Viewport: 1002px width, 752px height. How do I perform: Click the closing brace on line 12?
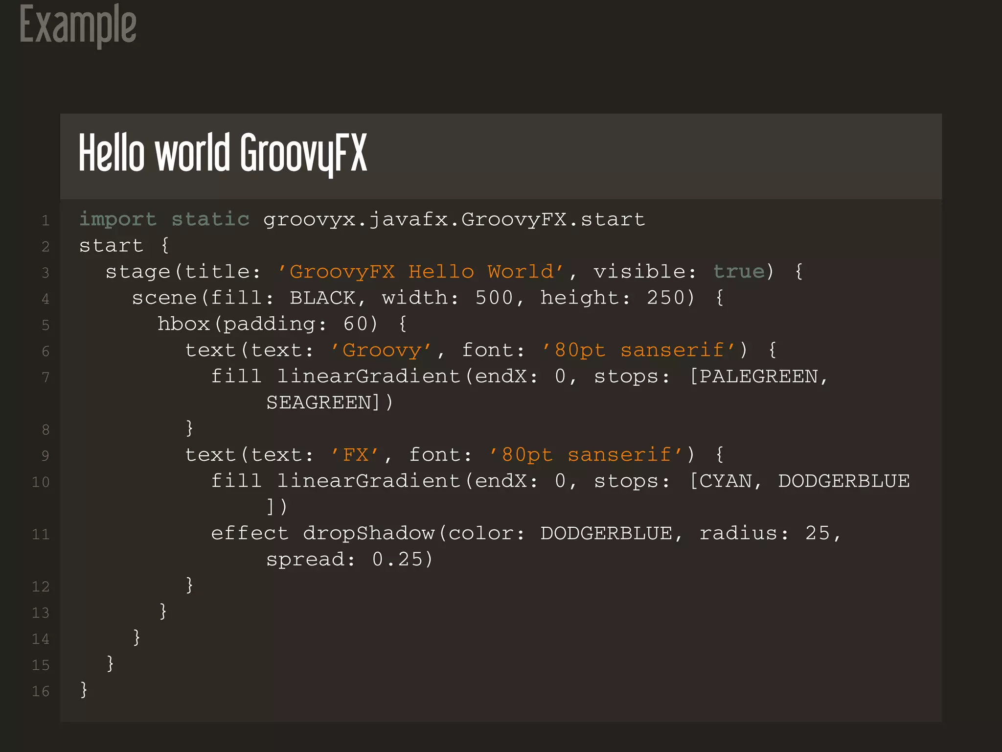point(190,585)
